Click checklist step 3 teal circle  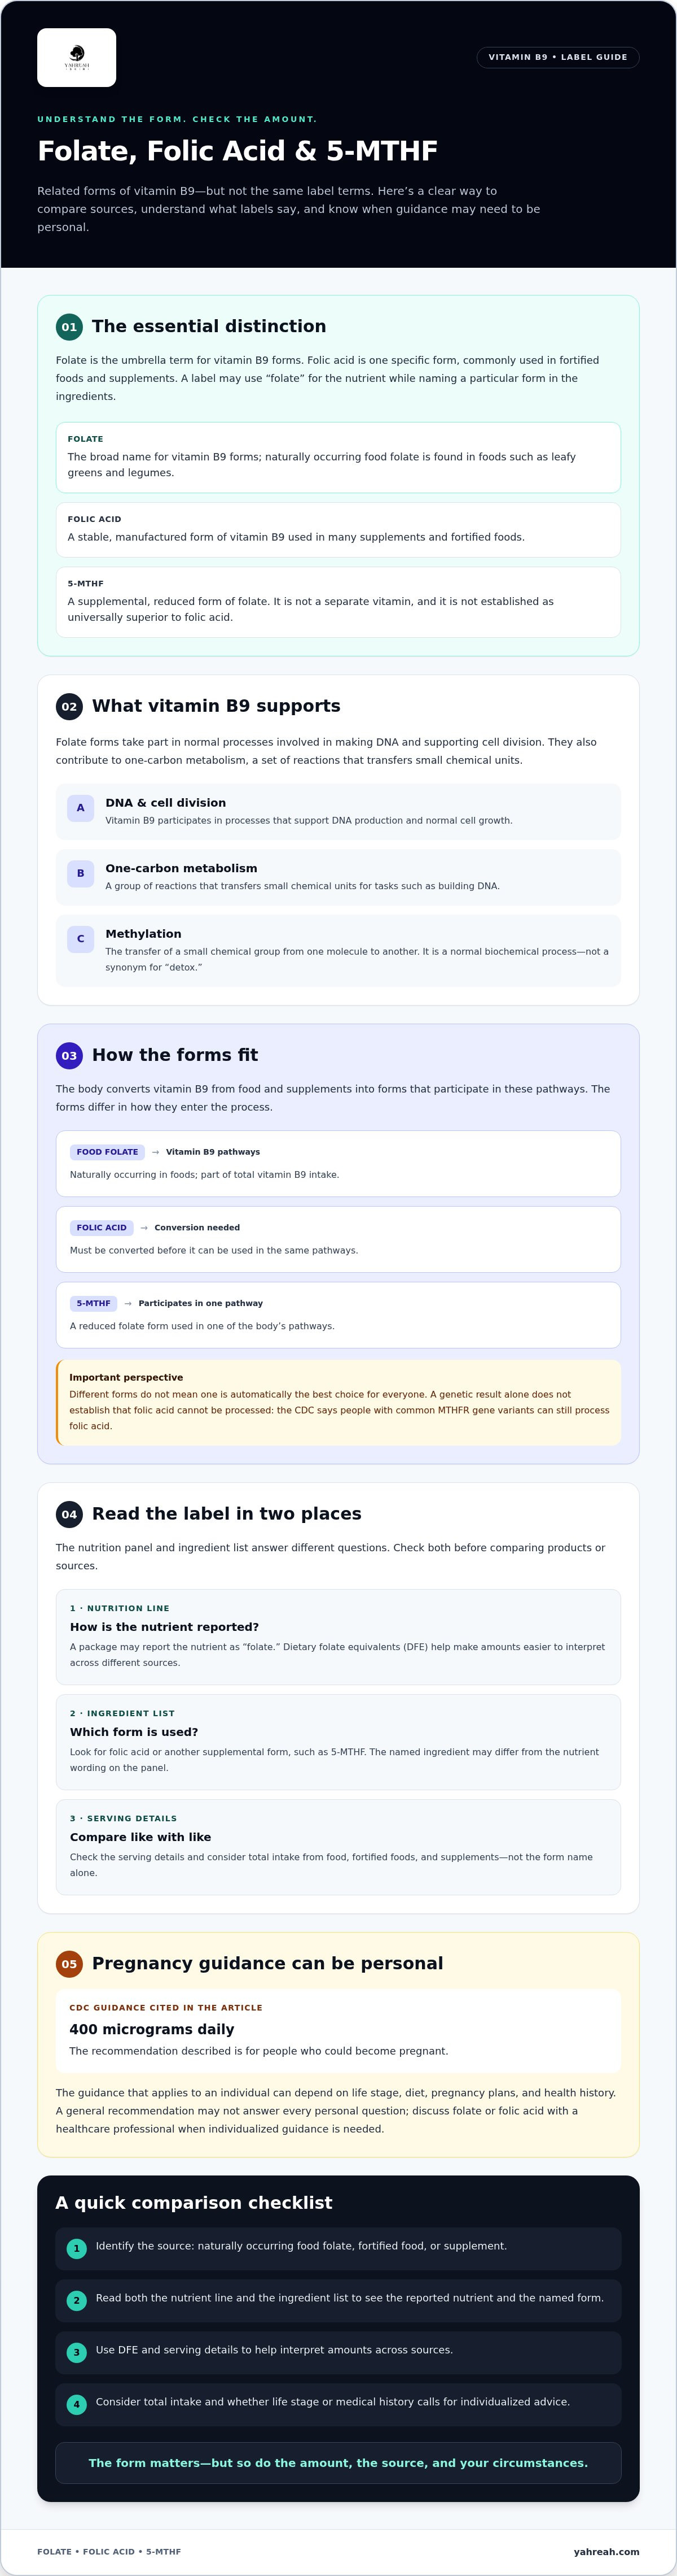click(77, 2353)
